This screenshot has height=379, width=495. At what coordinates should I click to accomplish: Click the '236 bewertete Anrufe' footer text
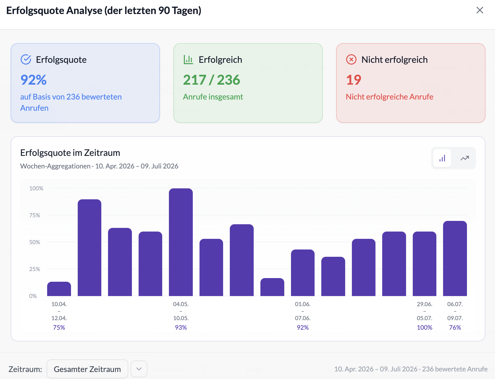455,369
